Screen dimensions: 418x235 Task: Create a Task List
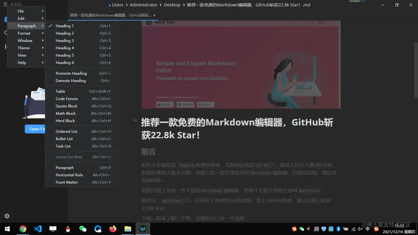[82, 146]
